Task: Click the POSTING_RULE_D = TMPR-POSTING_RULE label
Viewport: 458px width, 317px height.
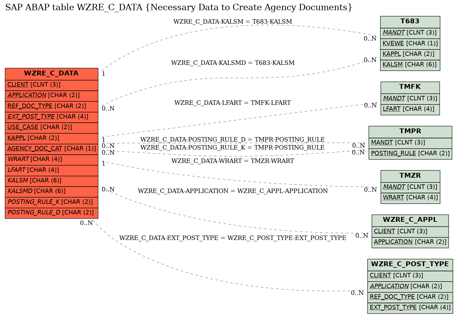Action: pyautogui.click(x=233, y=140)
